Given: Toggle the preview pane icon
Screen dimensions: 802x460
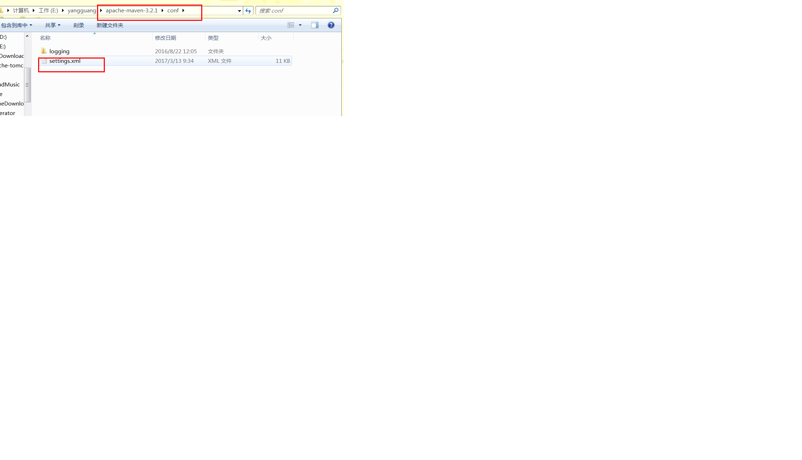Looking at the screenshot, I should [x=315, y=25].
